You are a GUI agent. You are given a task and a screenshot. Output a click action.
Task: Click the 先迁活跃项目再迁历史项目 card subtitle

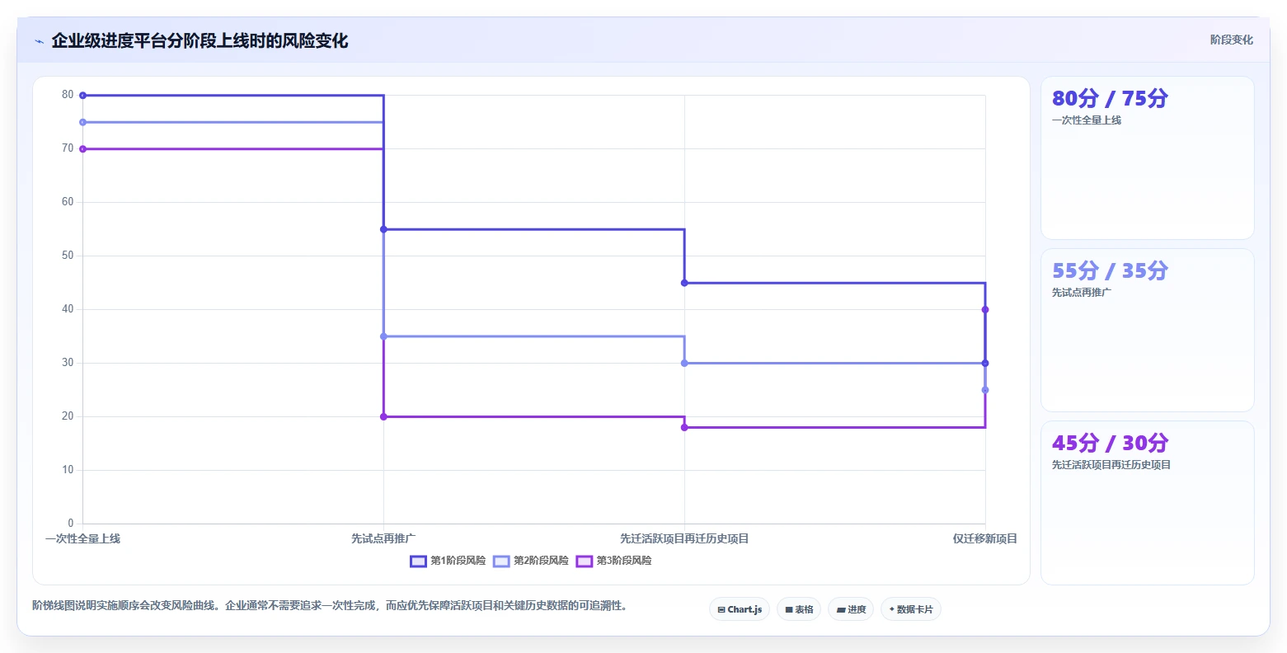(x=1111, y=465)
